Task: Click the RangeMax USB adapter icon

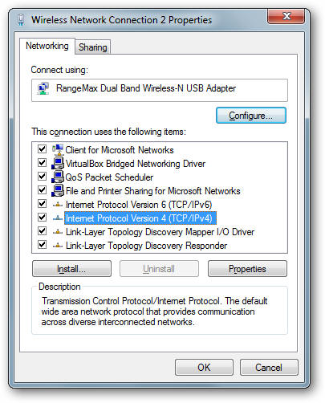Action: pyautogui.click(x=43, y=88)
